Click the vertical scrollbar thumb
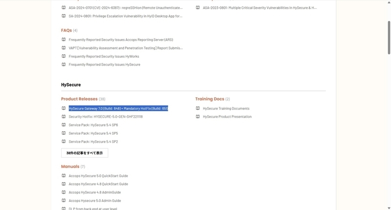Viewport: 391px width, 210px height. click(389, 38)
